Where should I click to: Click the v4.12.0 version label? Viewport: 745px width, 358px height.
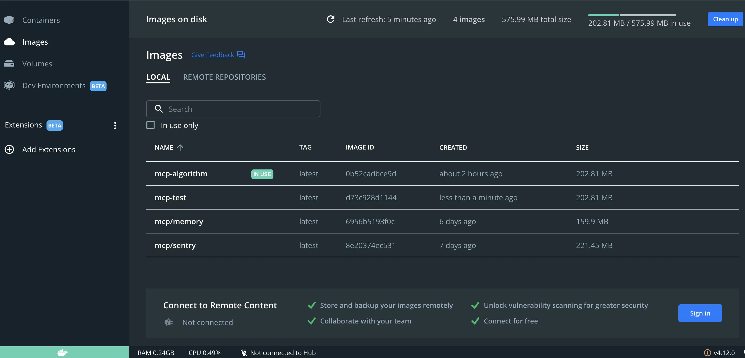(724, 353)
